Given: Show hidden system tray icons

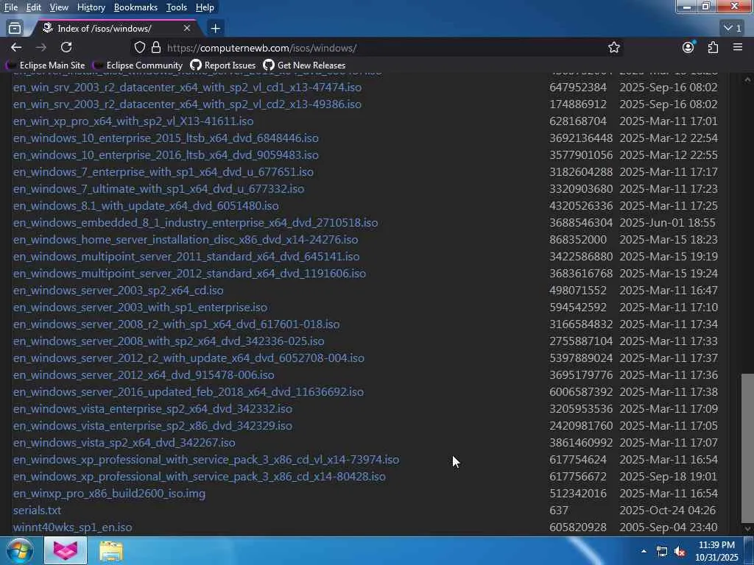Looking at the screenshot, I should tap(644, 551).
